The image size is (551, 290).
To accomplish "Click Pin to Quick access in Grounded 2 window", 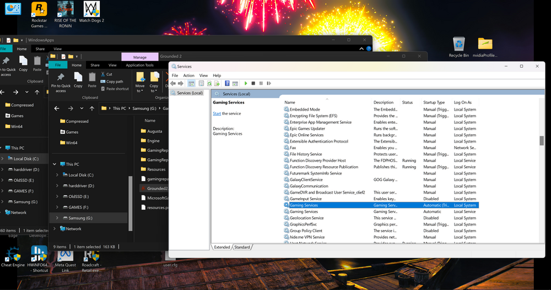I will (61, 82).
